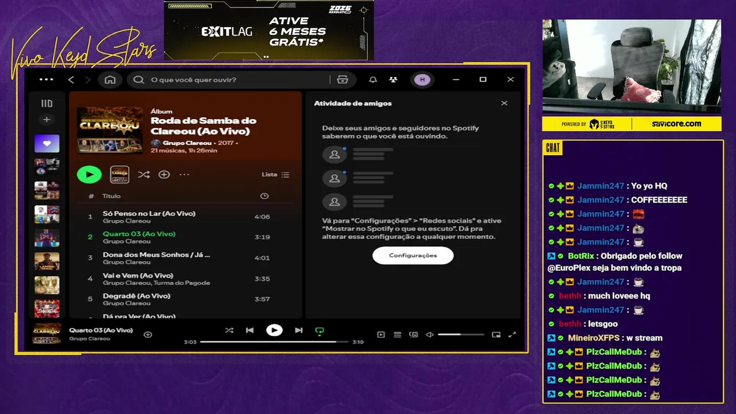Open the friend activity icon in top bar
Screen dimensions: 736x414
[x=393, y=79]
